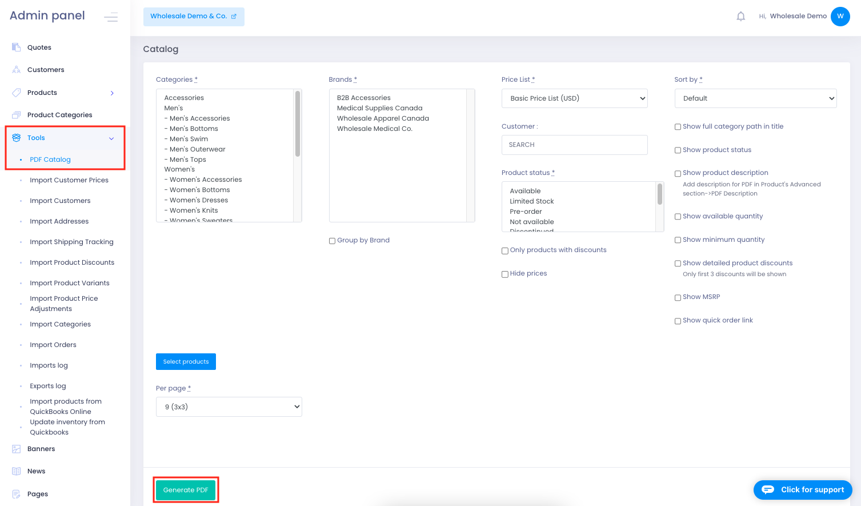
Task: Check Show product description option
Action: click(678, 173)
